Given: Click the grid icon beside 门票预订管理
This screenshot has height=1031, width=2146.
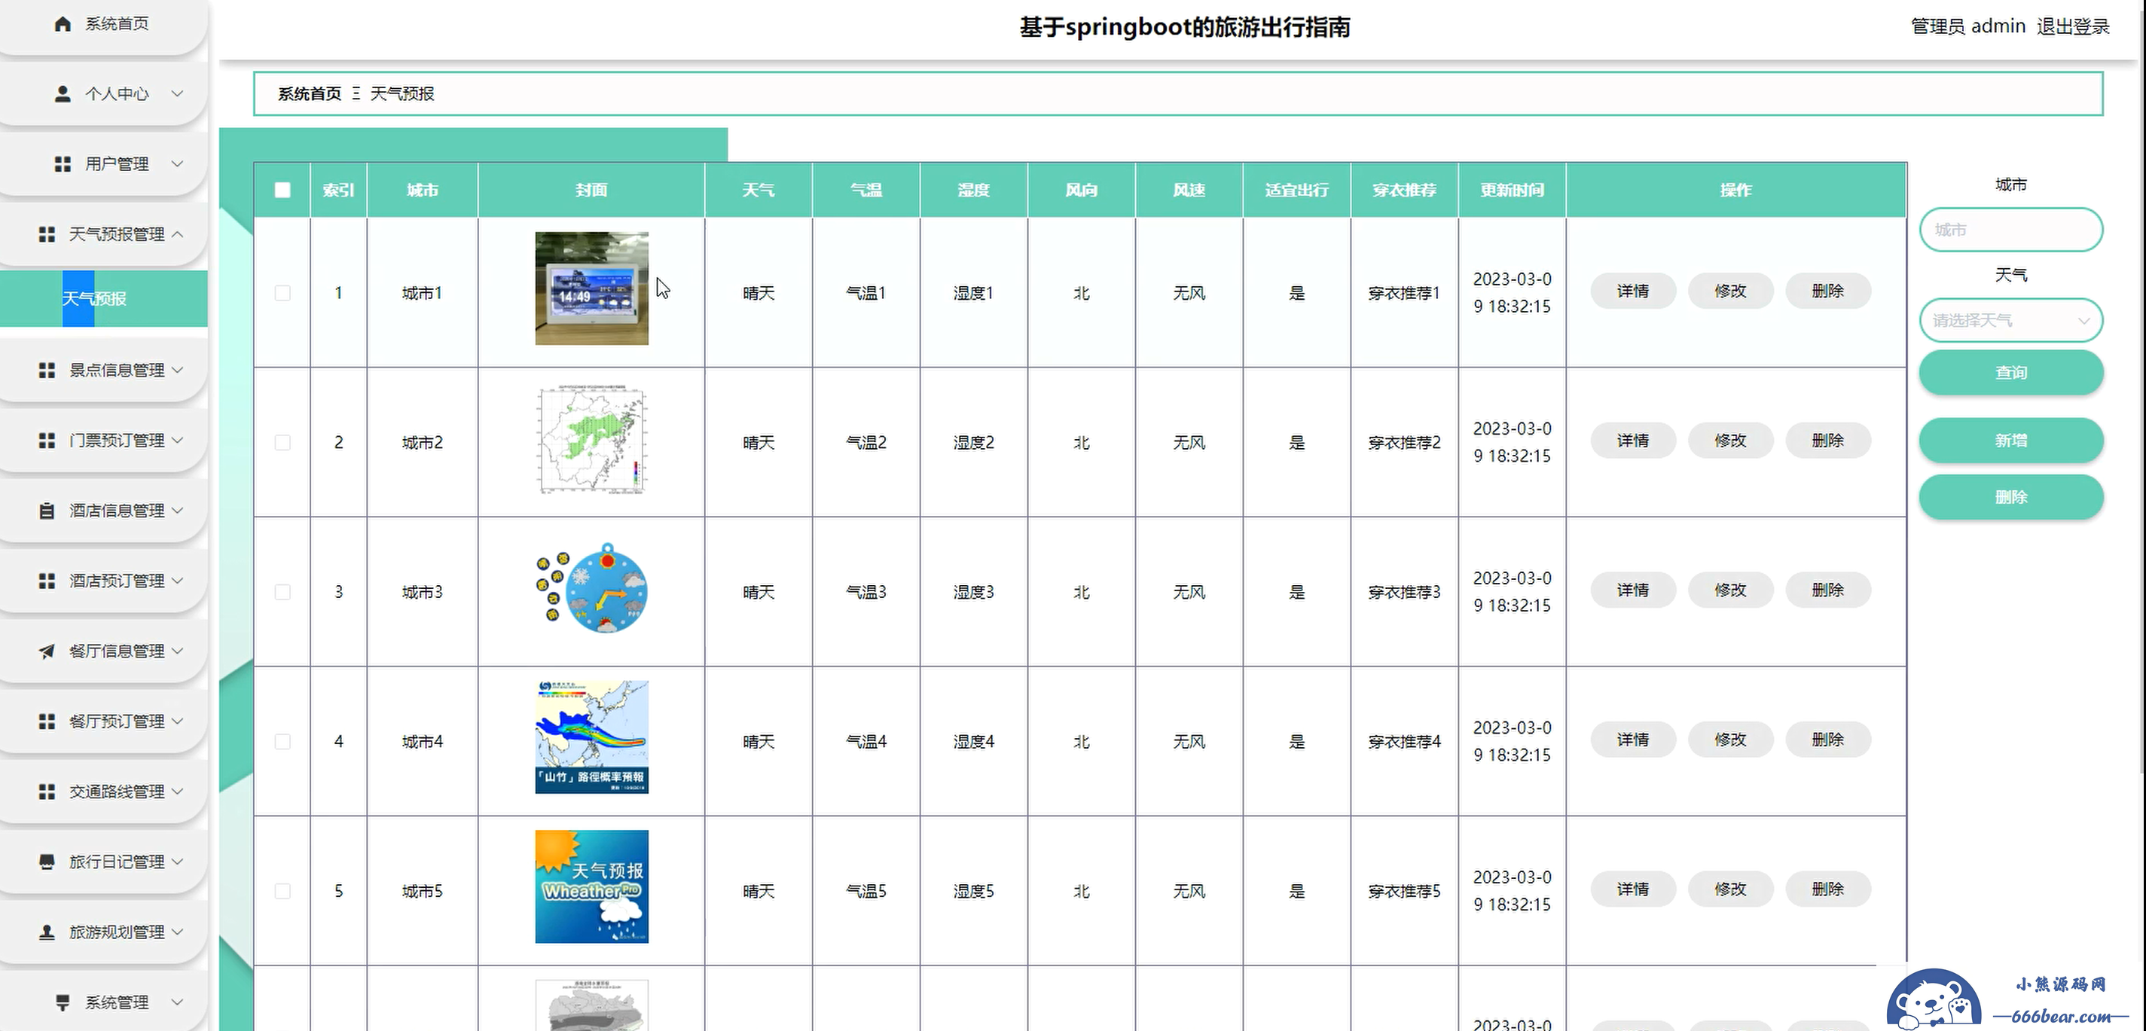Looking at the screenshot, I should [x=47, y=441].
